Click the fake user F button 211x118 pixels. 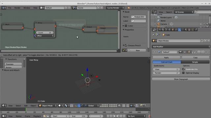coord(202,41)
